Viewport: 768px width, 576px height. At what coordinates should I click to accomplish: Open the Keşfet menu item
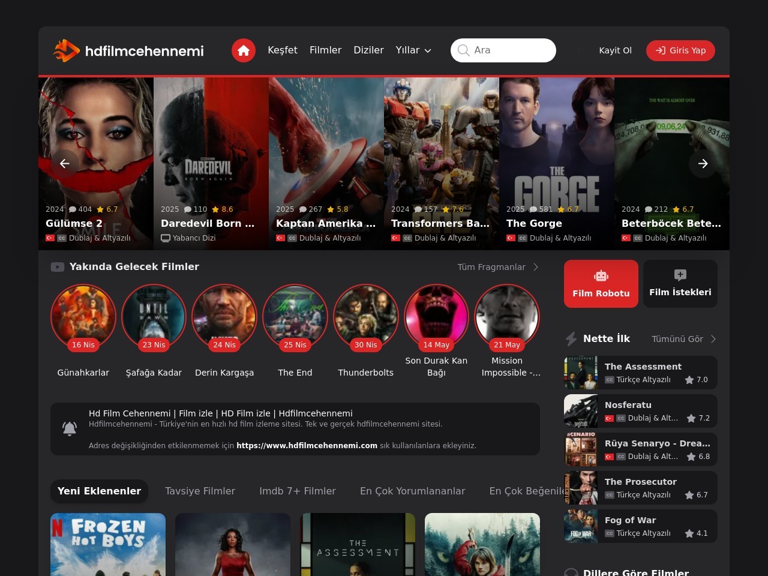tap(283, 50)
